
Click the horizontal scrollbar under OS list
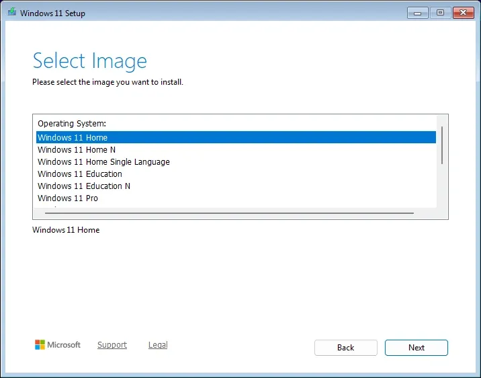pos(229,213)
